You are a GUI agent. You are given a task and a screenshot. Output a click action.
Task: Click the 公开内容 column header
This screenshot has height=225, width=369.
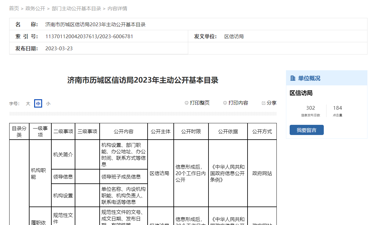(124, 132)
